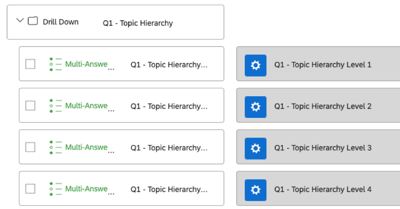Click the Multi-Answer list icon in second row
The image size is (400, 209).
pos(56,106)
